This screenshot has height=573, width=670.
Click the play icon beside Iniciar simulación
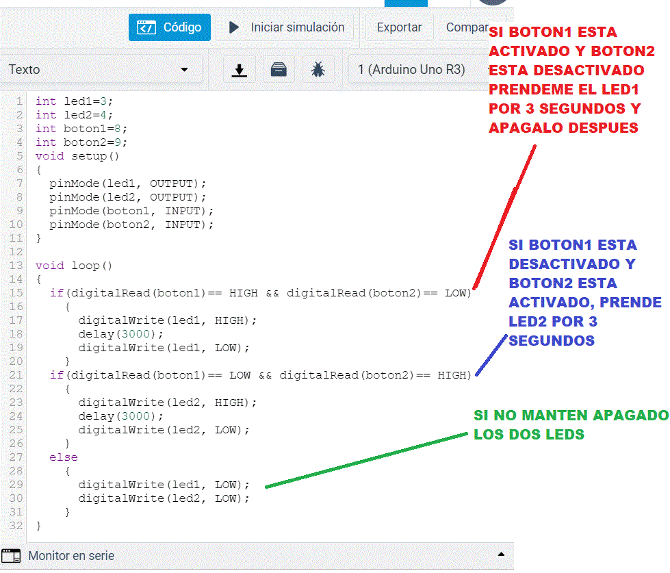[x=234, y=27]
